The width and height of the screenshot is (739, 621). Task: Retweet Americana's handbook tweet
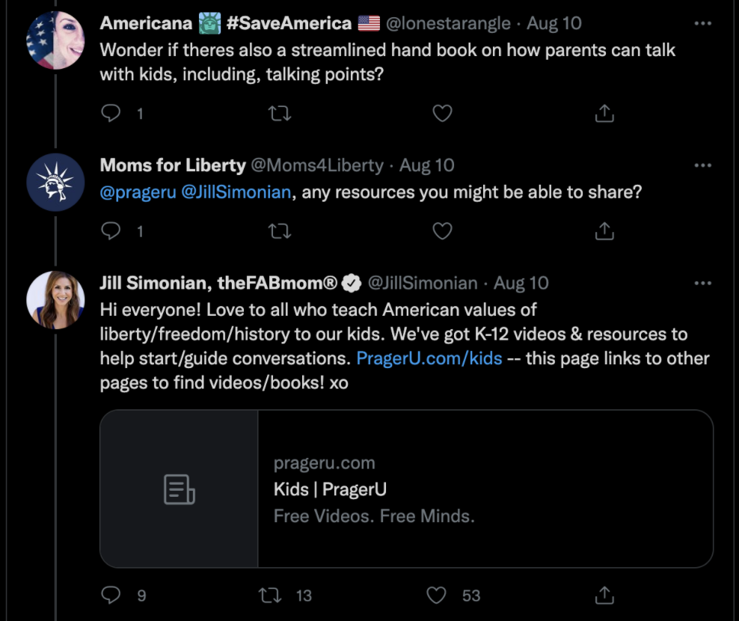tap(279, 113)
